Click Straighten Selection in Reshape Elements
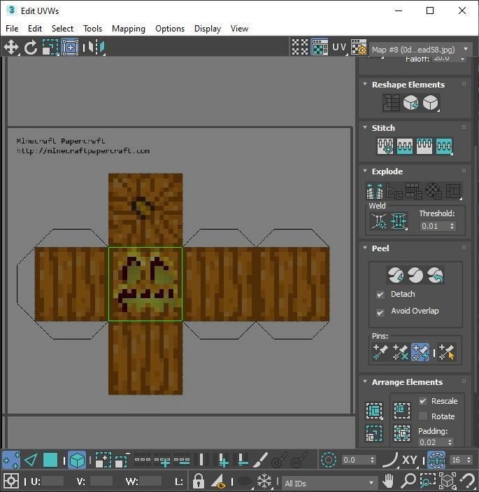This screenshot has height=492, width=479. (391, 103)
